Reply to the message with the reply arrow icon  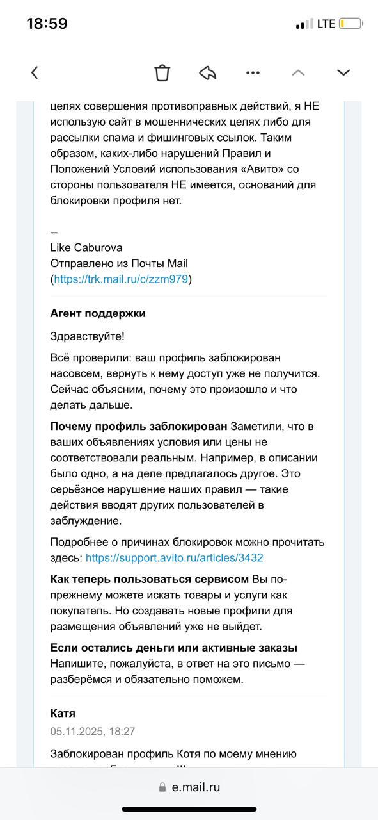coord(208,72)
